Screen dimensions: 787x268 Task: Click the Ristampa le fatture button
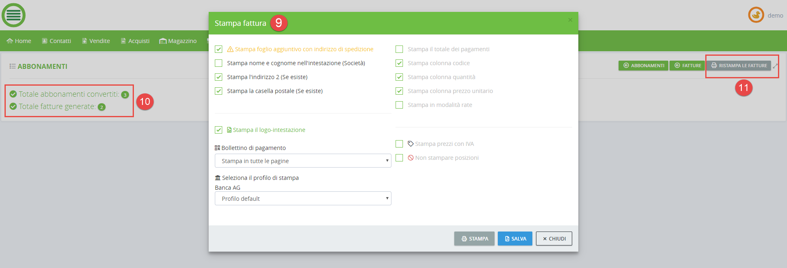coord(739,66)
